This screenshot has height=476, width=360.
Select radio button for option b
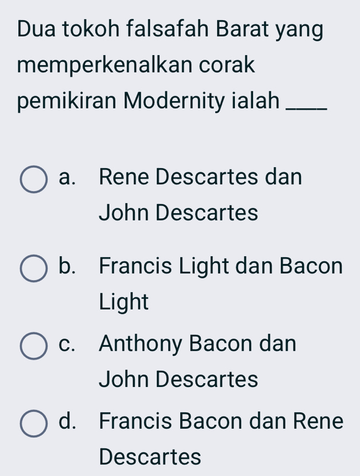pyautogui.click(x=34, y=267)
